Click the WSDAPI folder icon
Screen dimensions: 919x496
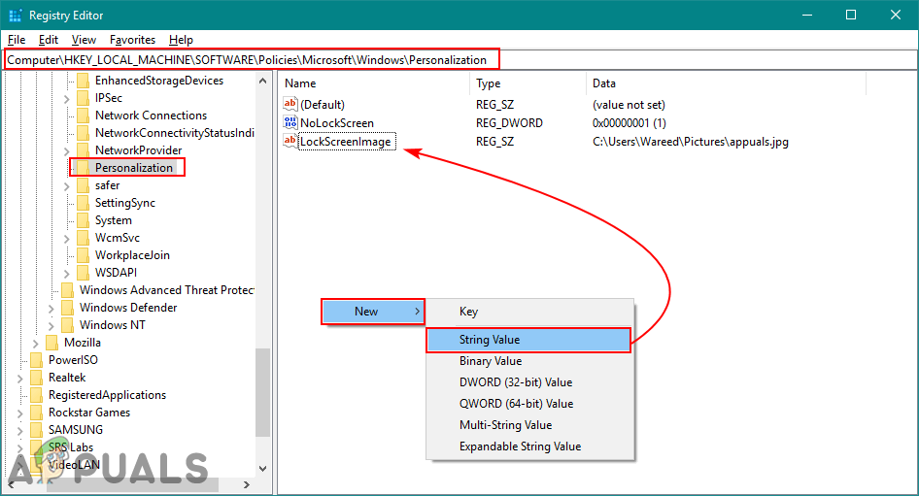coord(84,273)
